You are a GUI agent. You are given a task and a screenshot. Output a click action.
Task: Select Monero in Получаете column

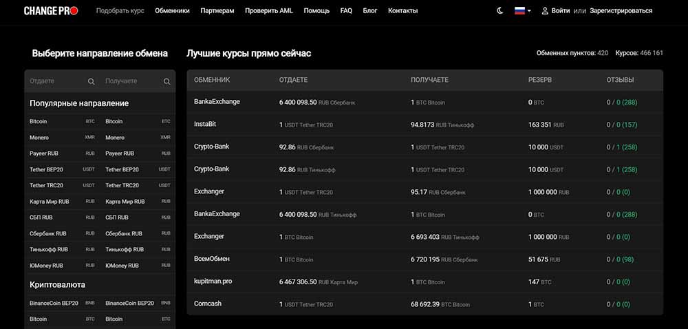(x=138, y=137)
